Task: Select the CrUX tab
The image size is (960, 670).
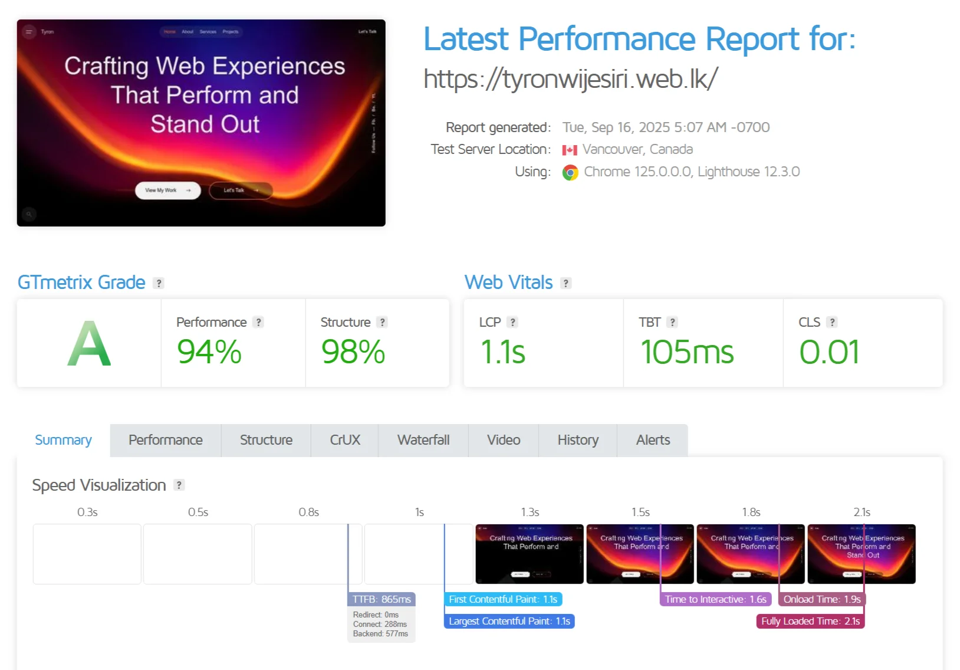Action: (344, 440)
